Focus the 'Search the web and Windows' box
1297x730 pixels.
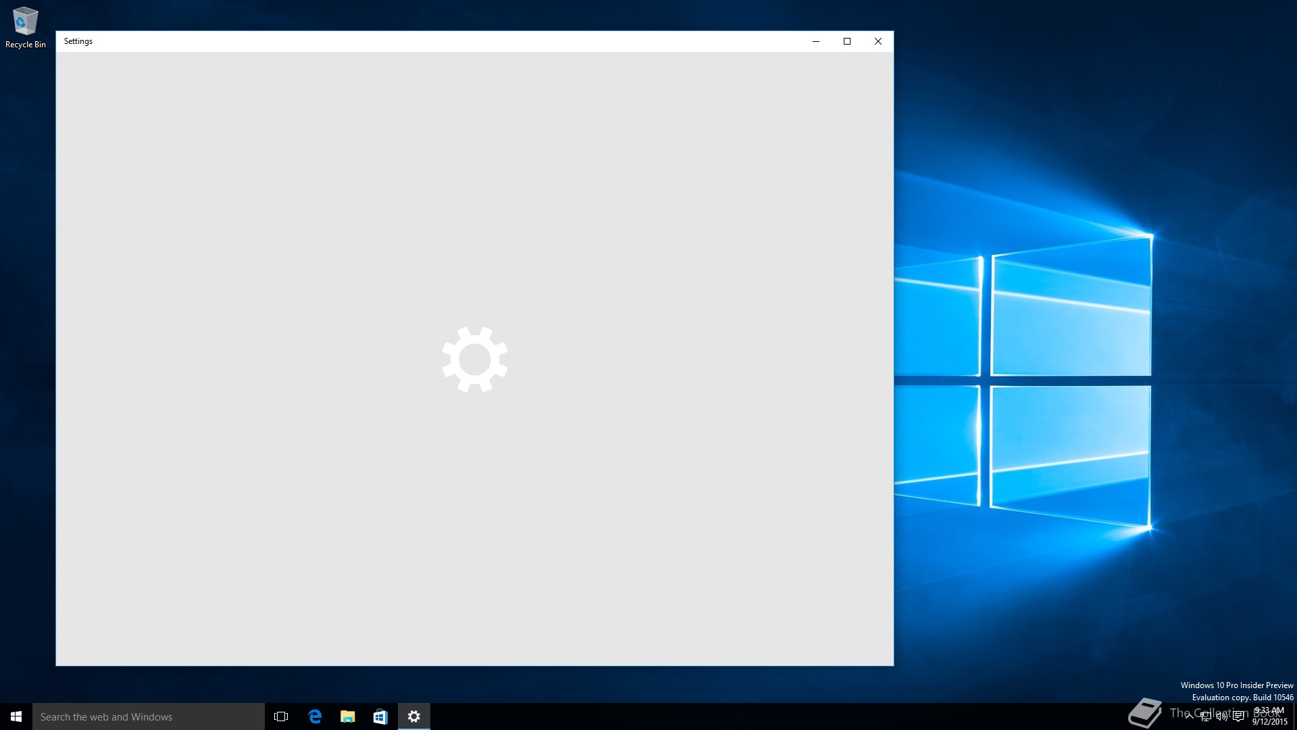[x=149, y=716]
